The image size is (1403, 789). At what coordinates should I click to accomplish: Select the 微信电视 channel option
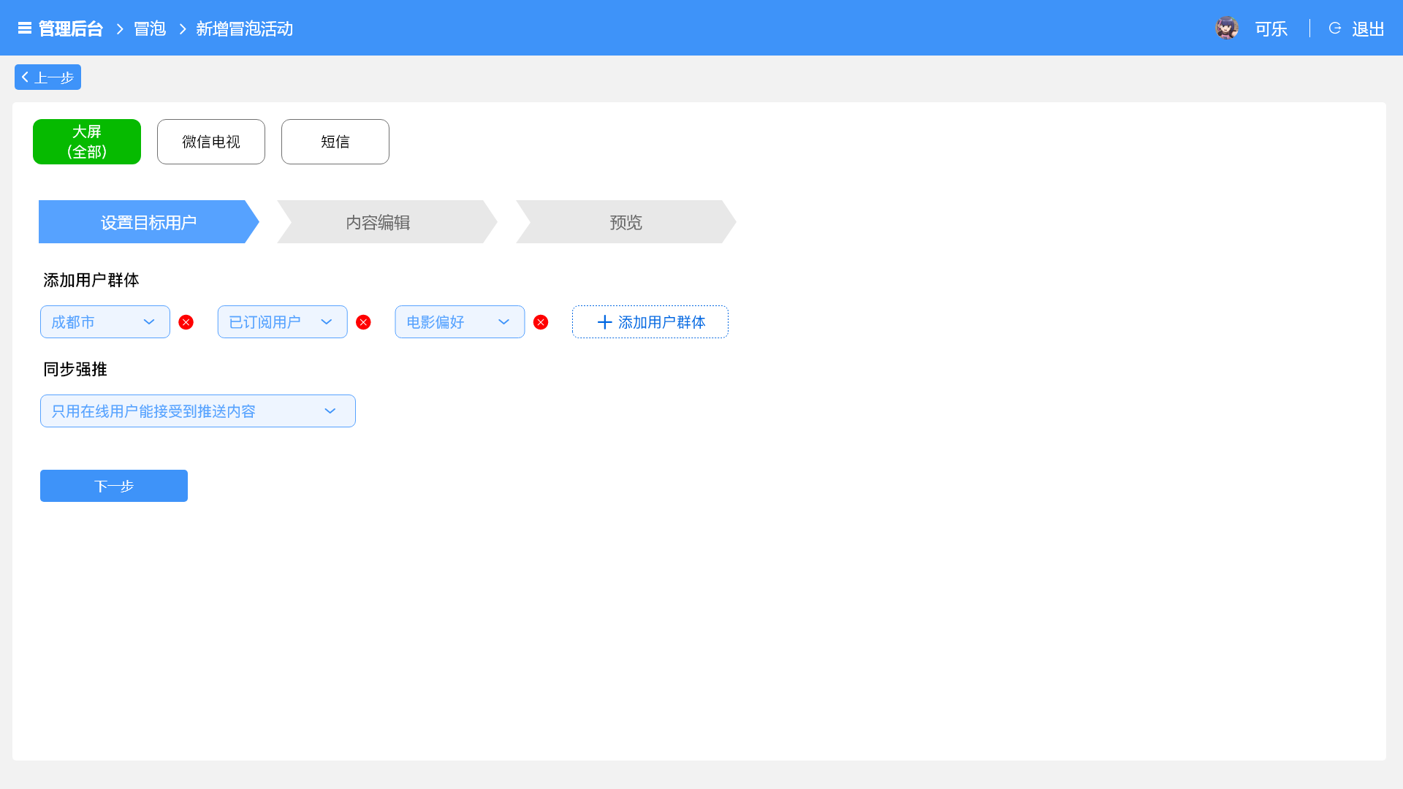pyautogui.click(x=211, y=142)
